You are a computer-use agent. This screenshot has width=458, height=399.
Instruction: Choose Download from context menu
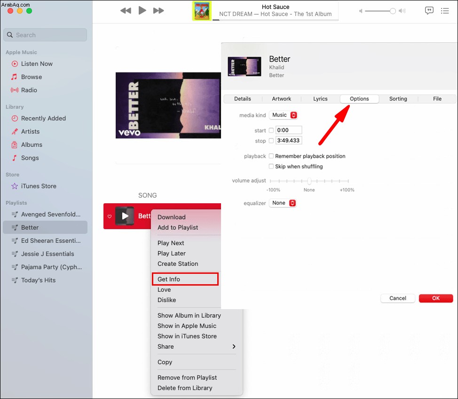click(172, 217)
